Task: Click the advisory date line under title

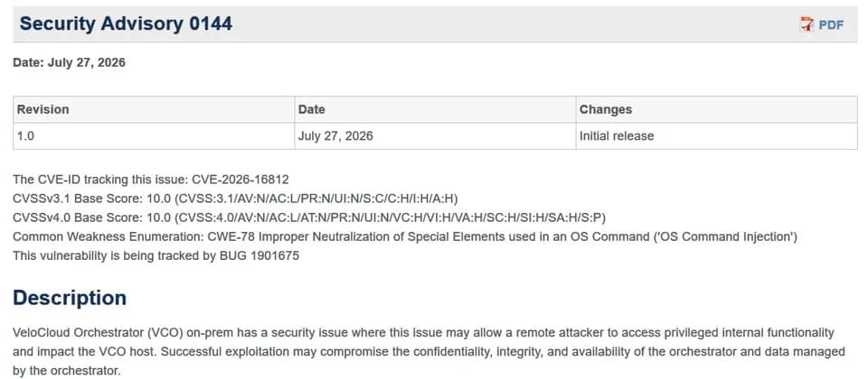Action: (70, 62)
